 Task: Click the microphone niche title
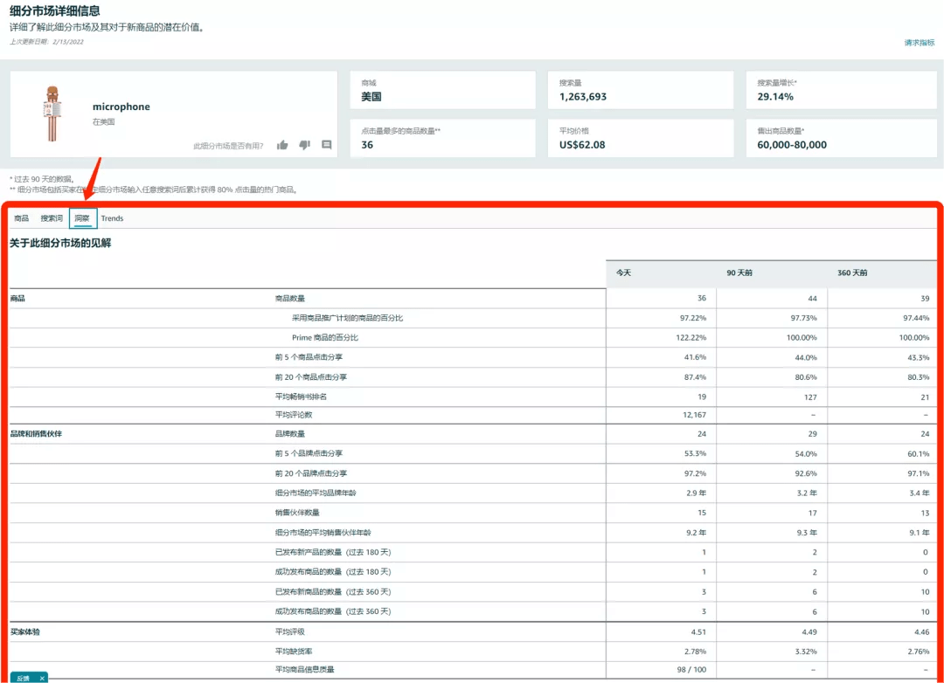click(x=121, y=107)
